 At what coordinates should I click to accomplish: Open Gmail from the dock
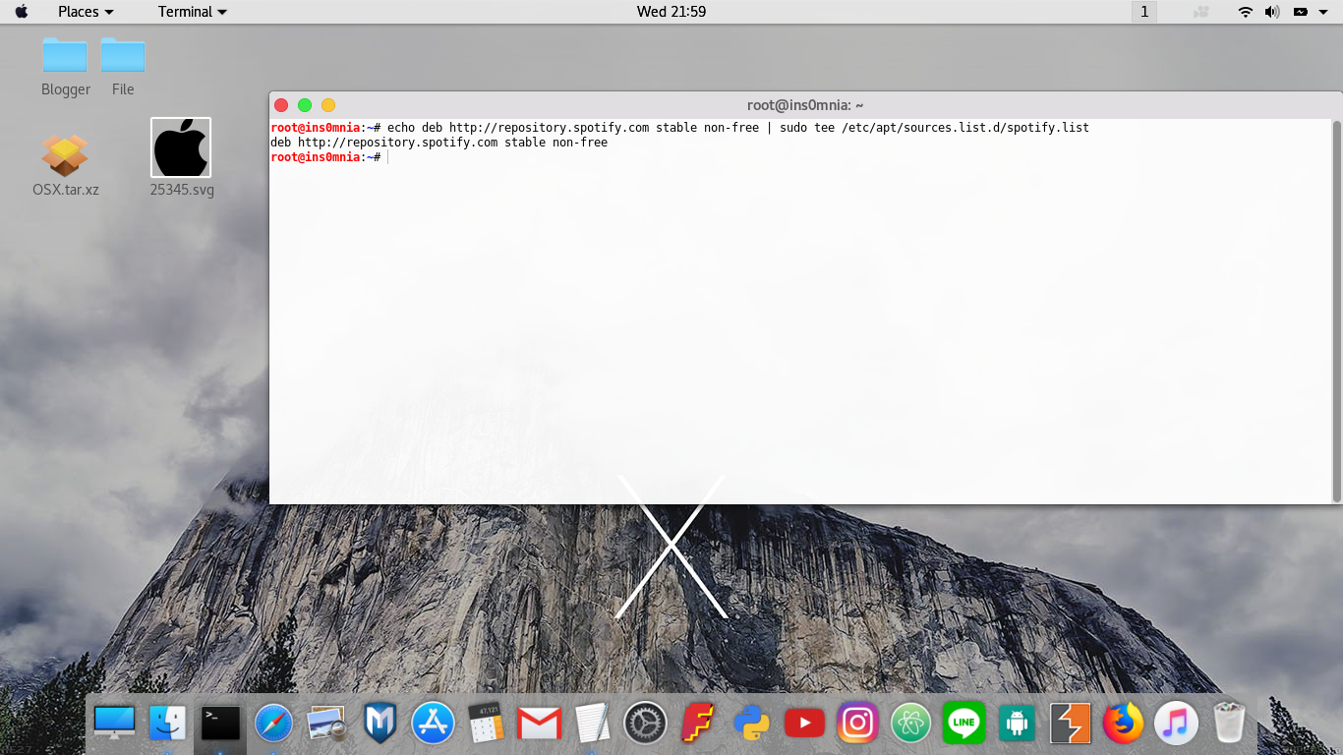point(539,723)
